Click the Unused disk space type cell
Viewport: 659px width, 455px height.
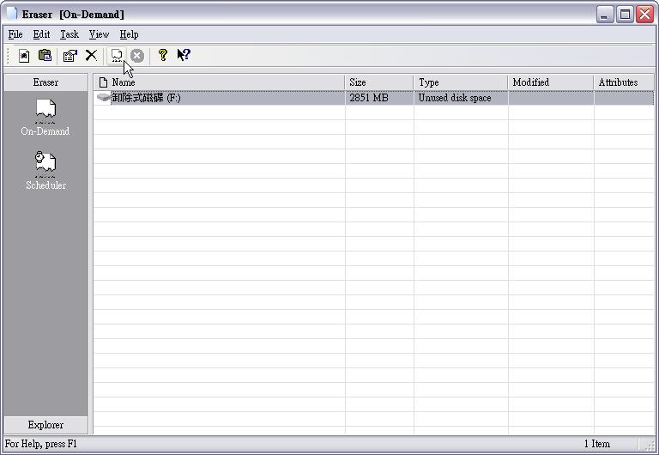455,98
